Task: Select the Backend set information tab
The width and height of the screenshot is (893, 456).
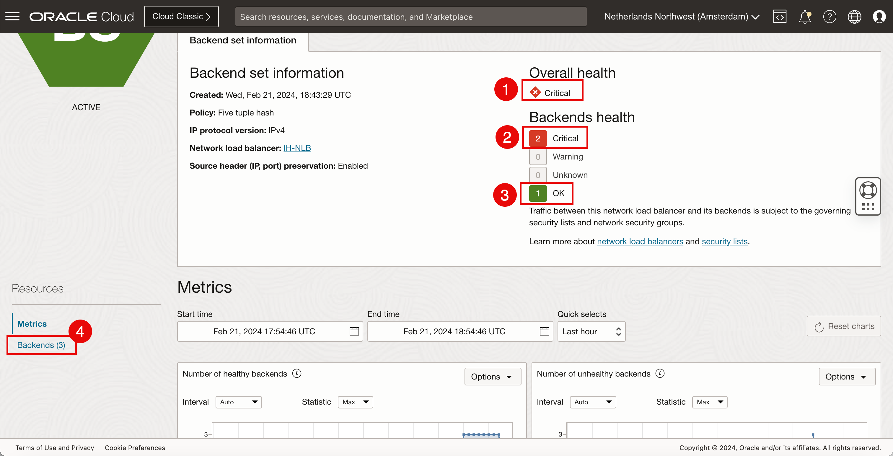Action: pyautogui.click(x=243, y=40)
